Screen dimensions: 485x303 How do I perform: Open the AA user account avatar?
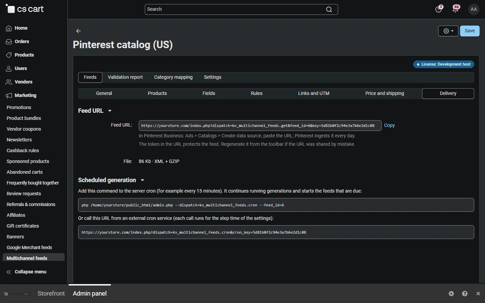(474, 9)
